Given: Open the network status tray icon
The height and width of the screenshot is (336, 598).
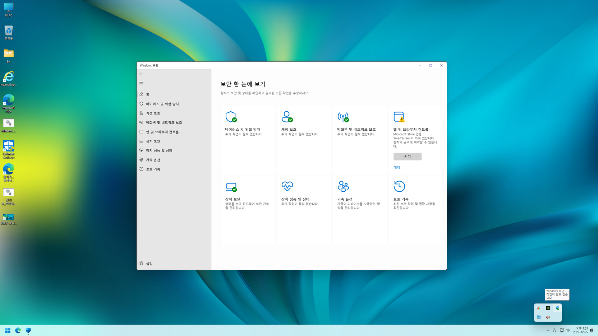Looking at the screenshot, I should pyautogui.click(x=562, y=330).
